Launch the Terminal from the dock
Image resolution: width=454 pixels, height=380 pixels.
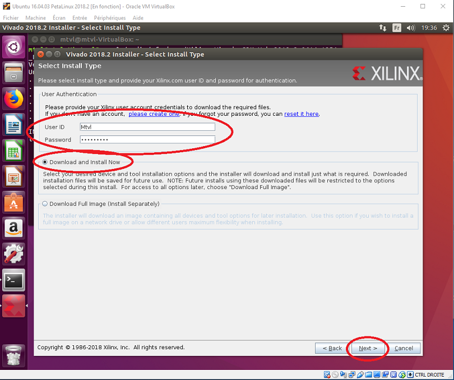coord(13,280)
